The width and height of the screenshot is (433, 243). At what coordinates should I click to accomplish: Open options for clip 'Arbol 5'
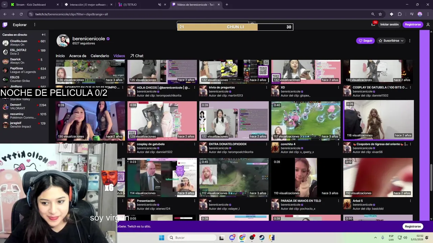410,201
